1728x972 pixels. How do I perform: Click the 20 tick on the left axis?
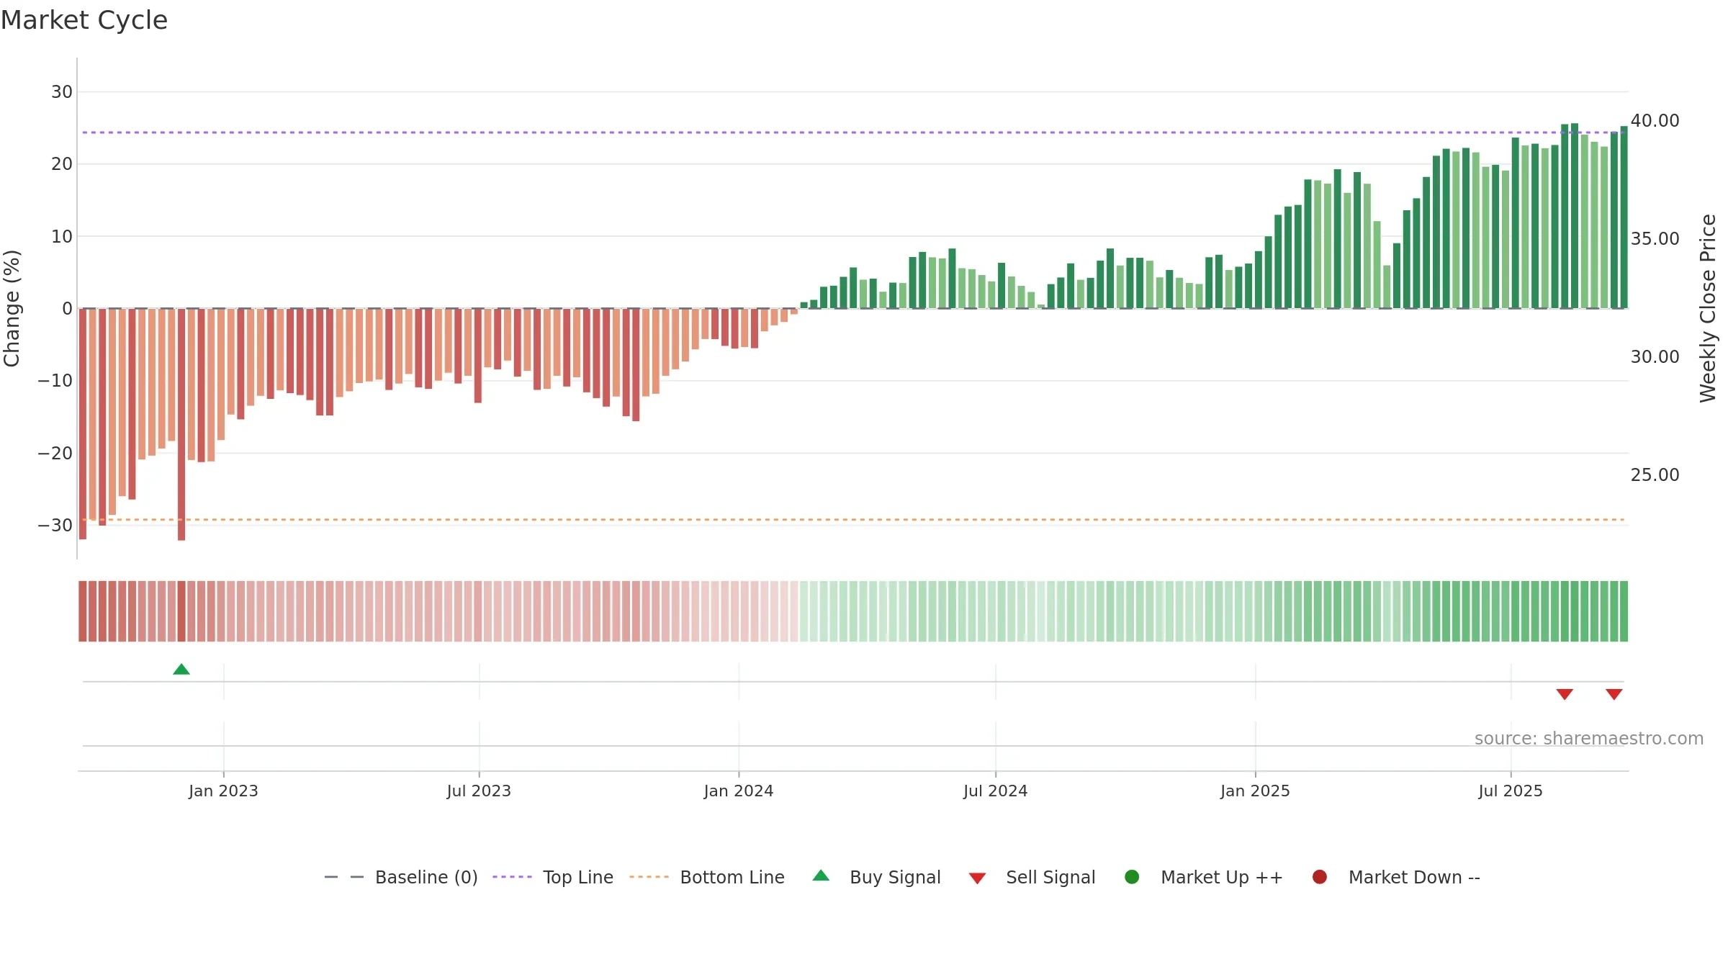click(62, 163)
